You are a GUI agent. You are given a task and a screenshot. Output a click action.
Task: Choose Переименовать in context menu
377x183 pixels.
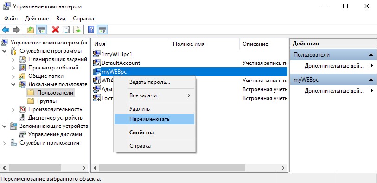coord(154,119)
